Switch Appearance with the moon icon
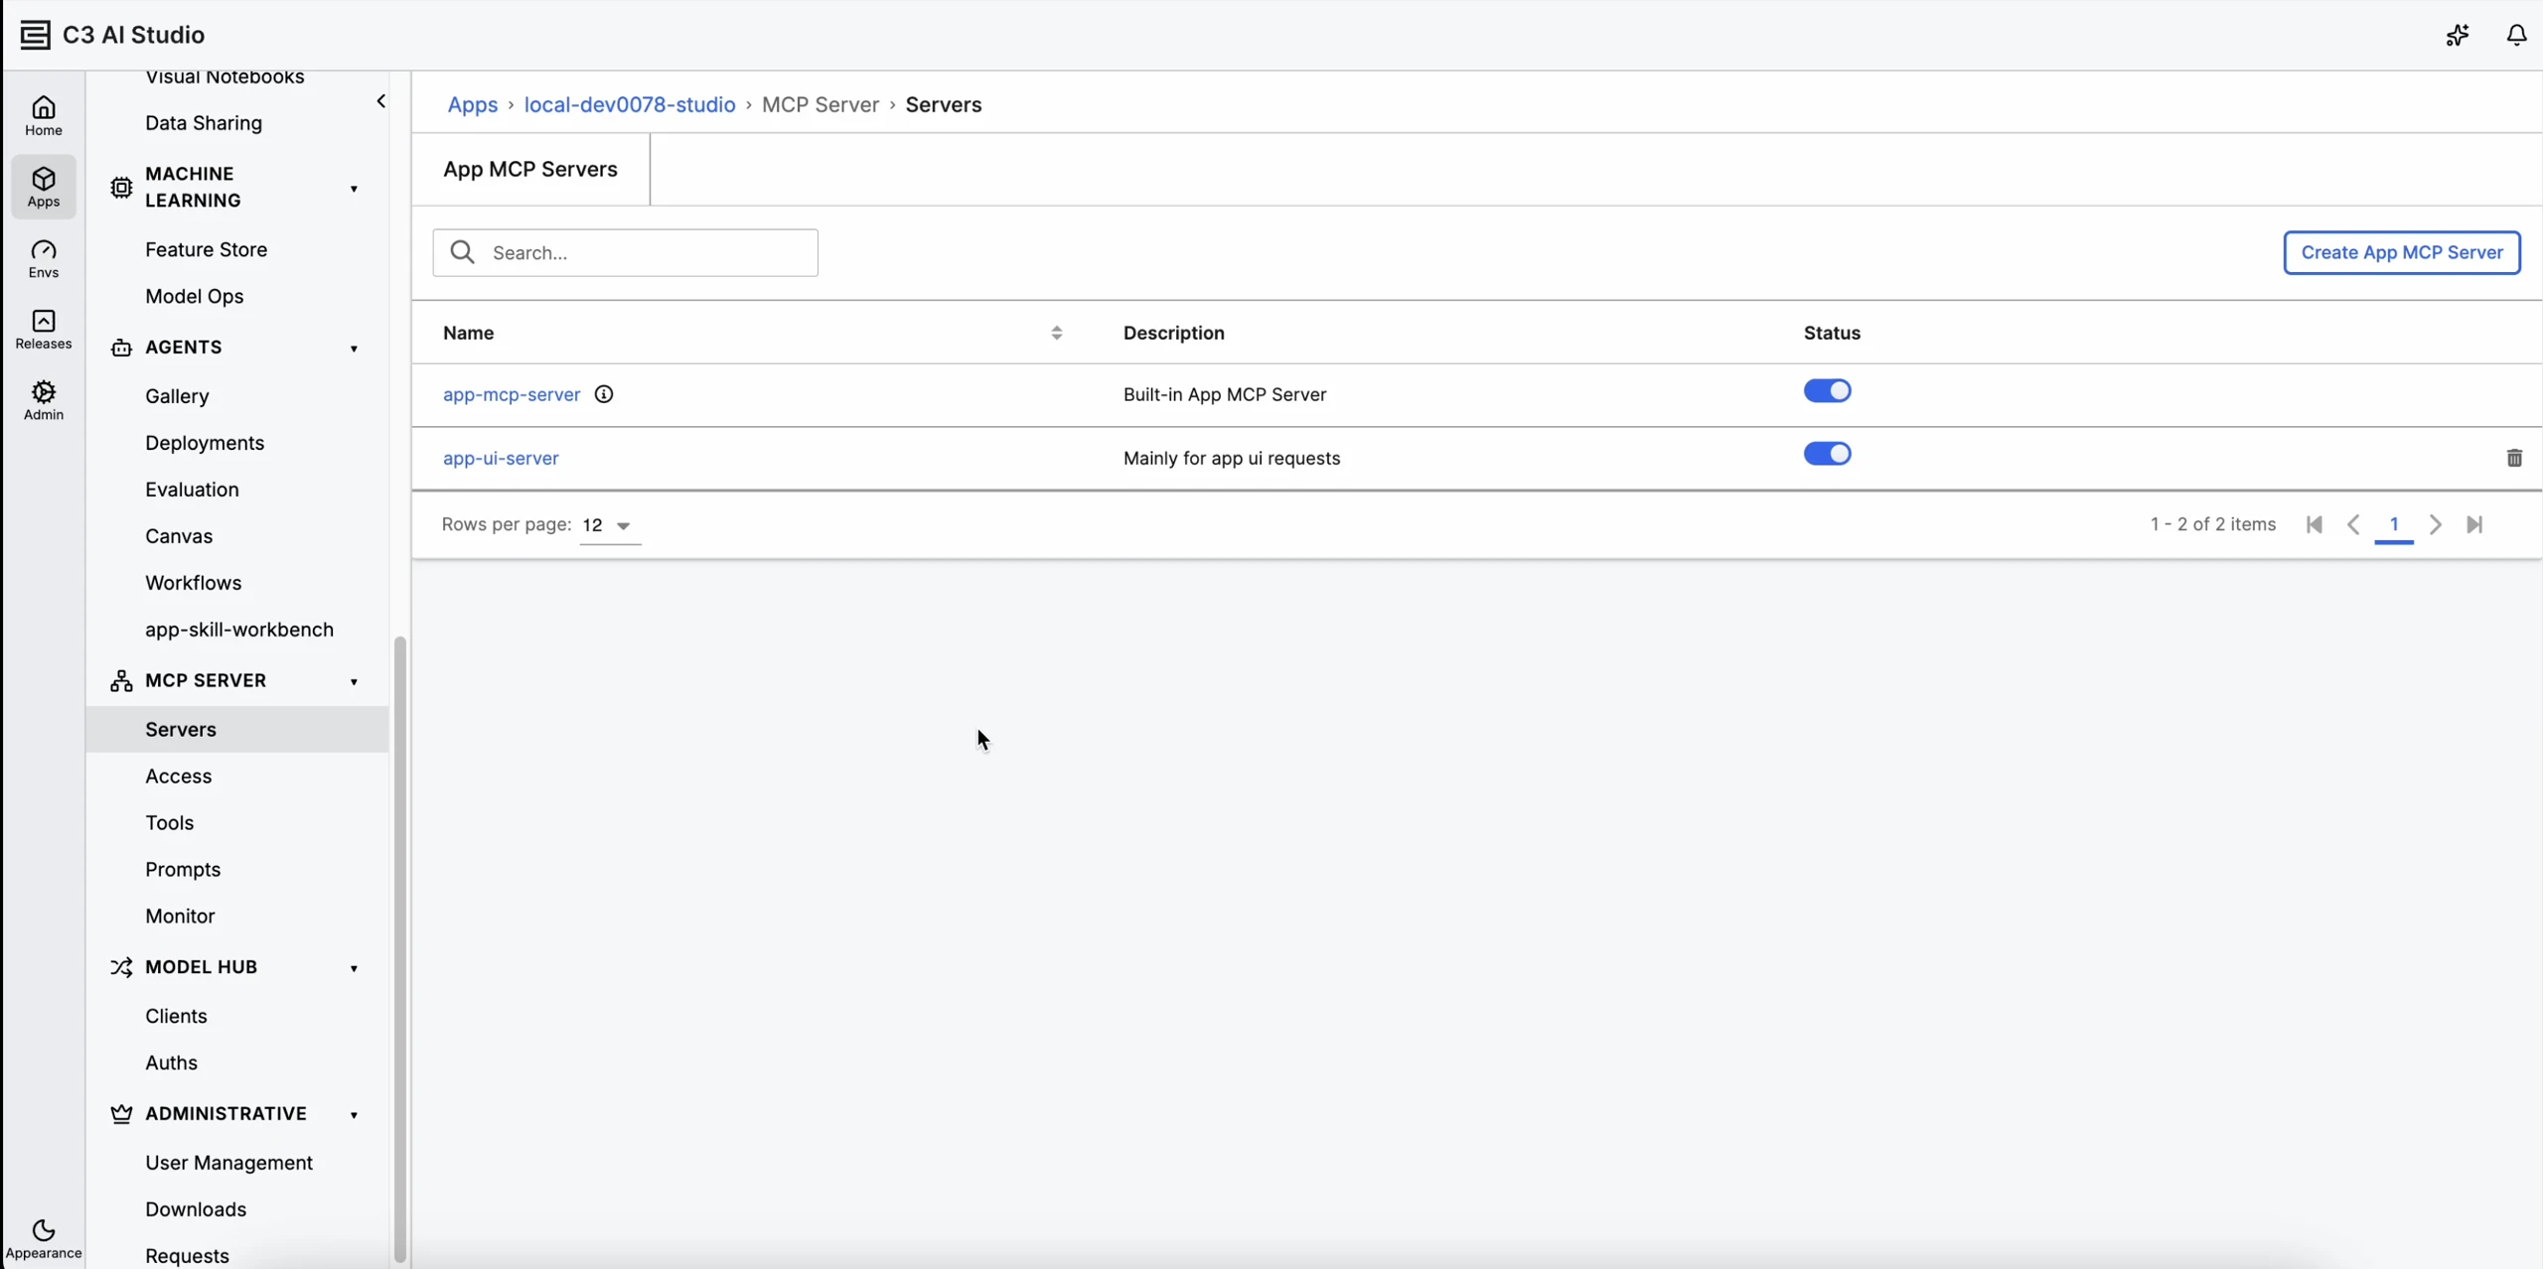This screenshot has width=2543, height=1269. (x=44, y=1238)
